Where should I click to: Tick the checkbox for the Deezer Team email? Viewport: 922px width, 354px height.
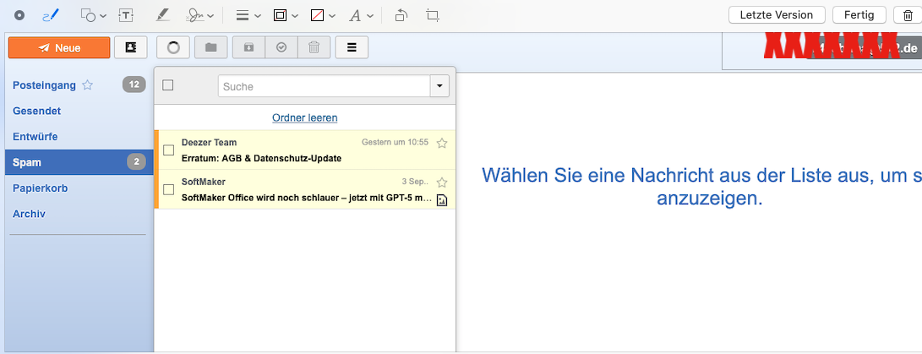click(x=168, y=150)
